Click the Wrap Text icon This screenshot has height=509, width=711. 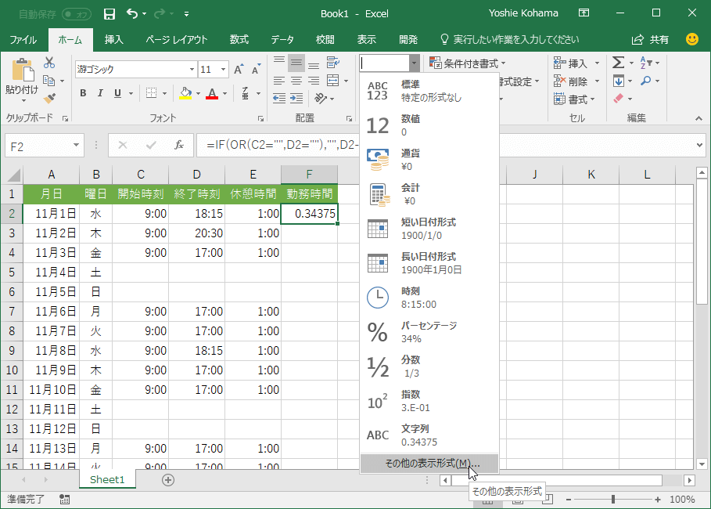(332, 63)
